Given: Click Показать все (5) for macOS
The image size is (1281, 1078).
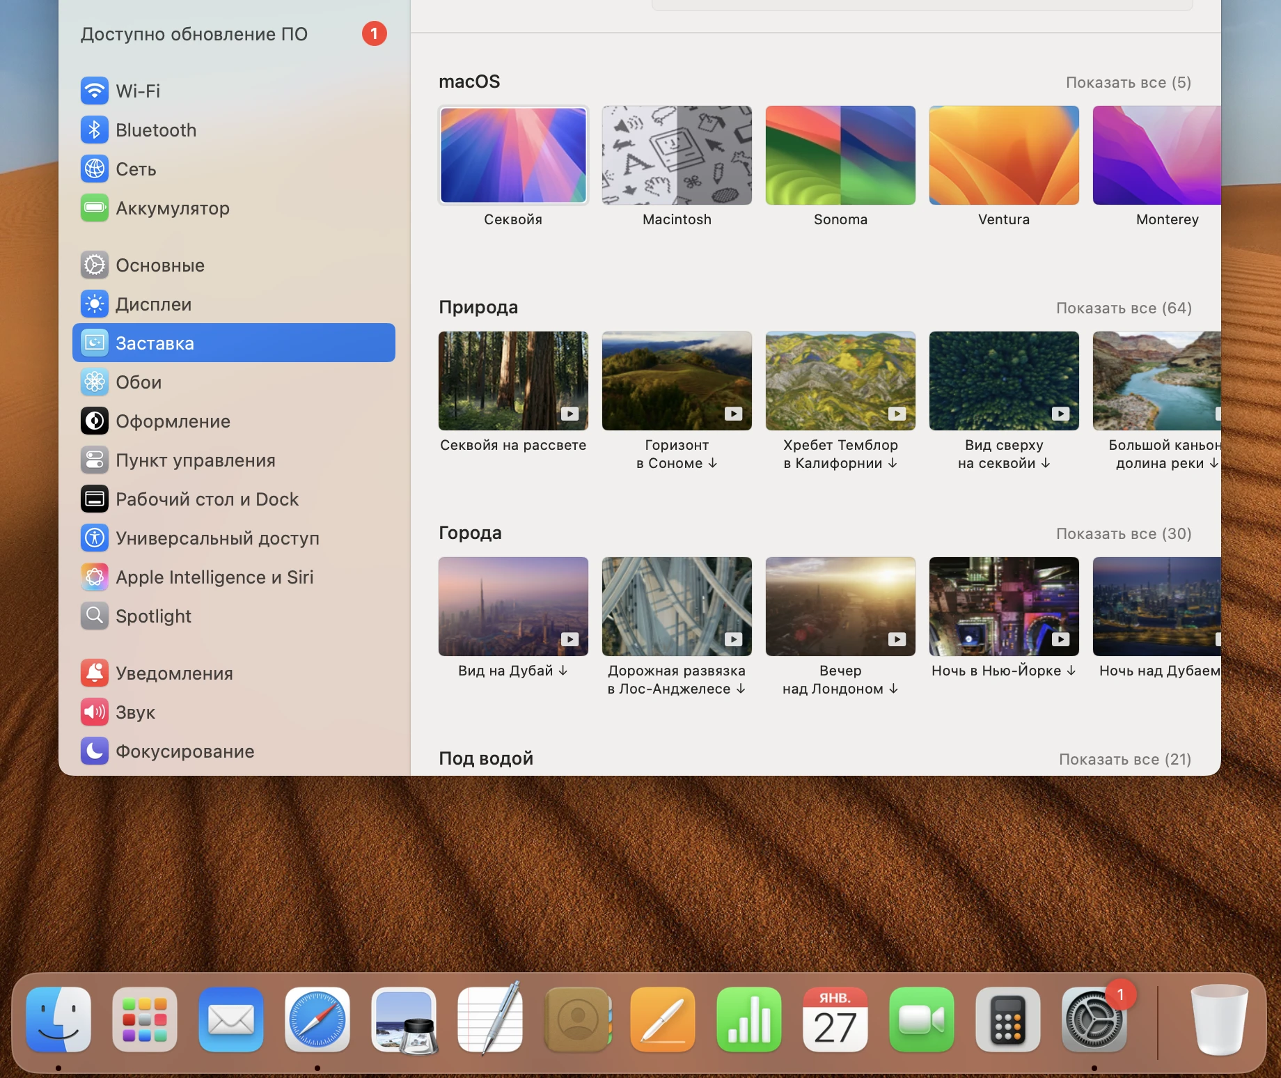Looking at the screenshot, I should [x=1129, y=82].
